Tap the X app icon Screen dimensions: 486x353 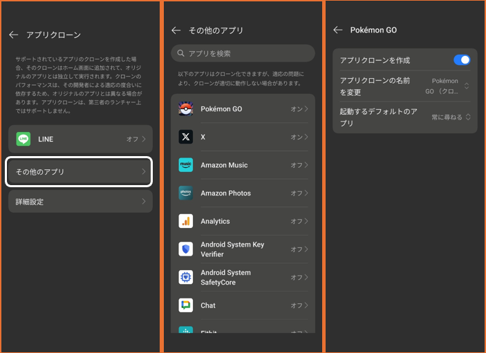coord(185,137)
